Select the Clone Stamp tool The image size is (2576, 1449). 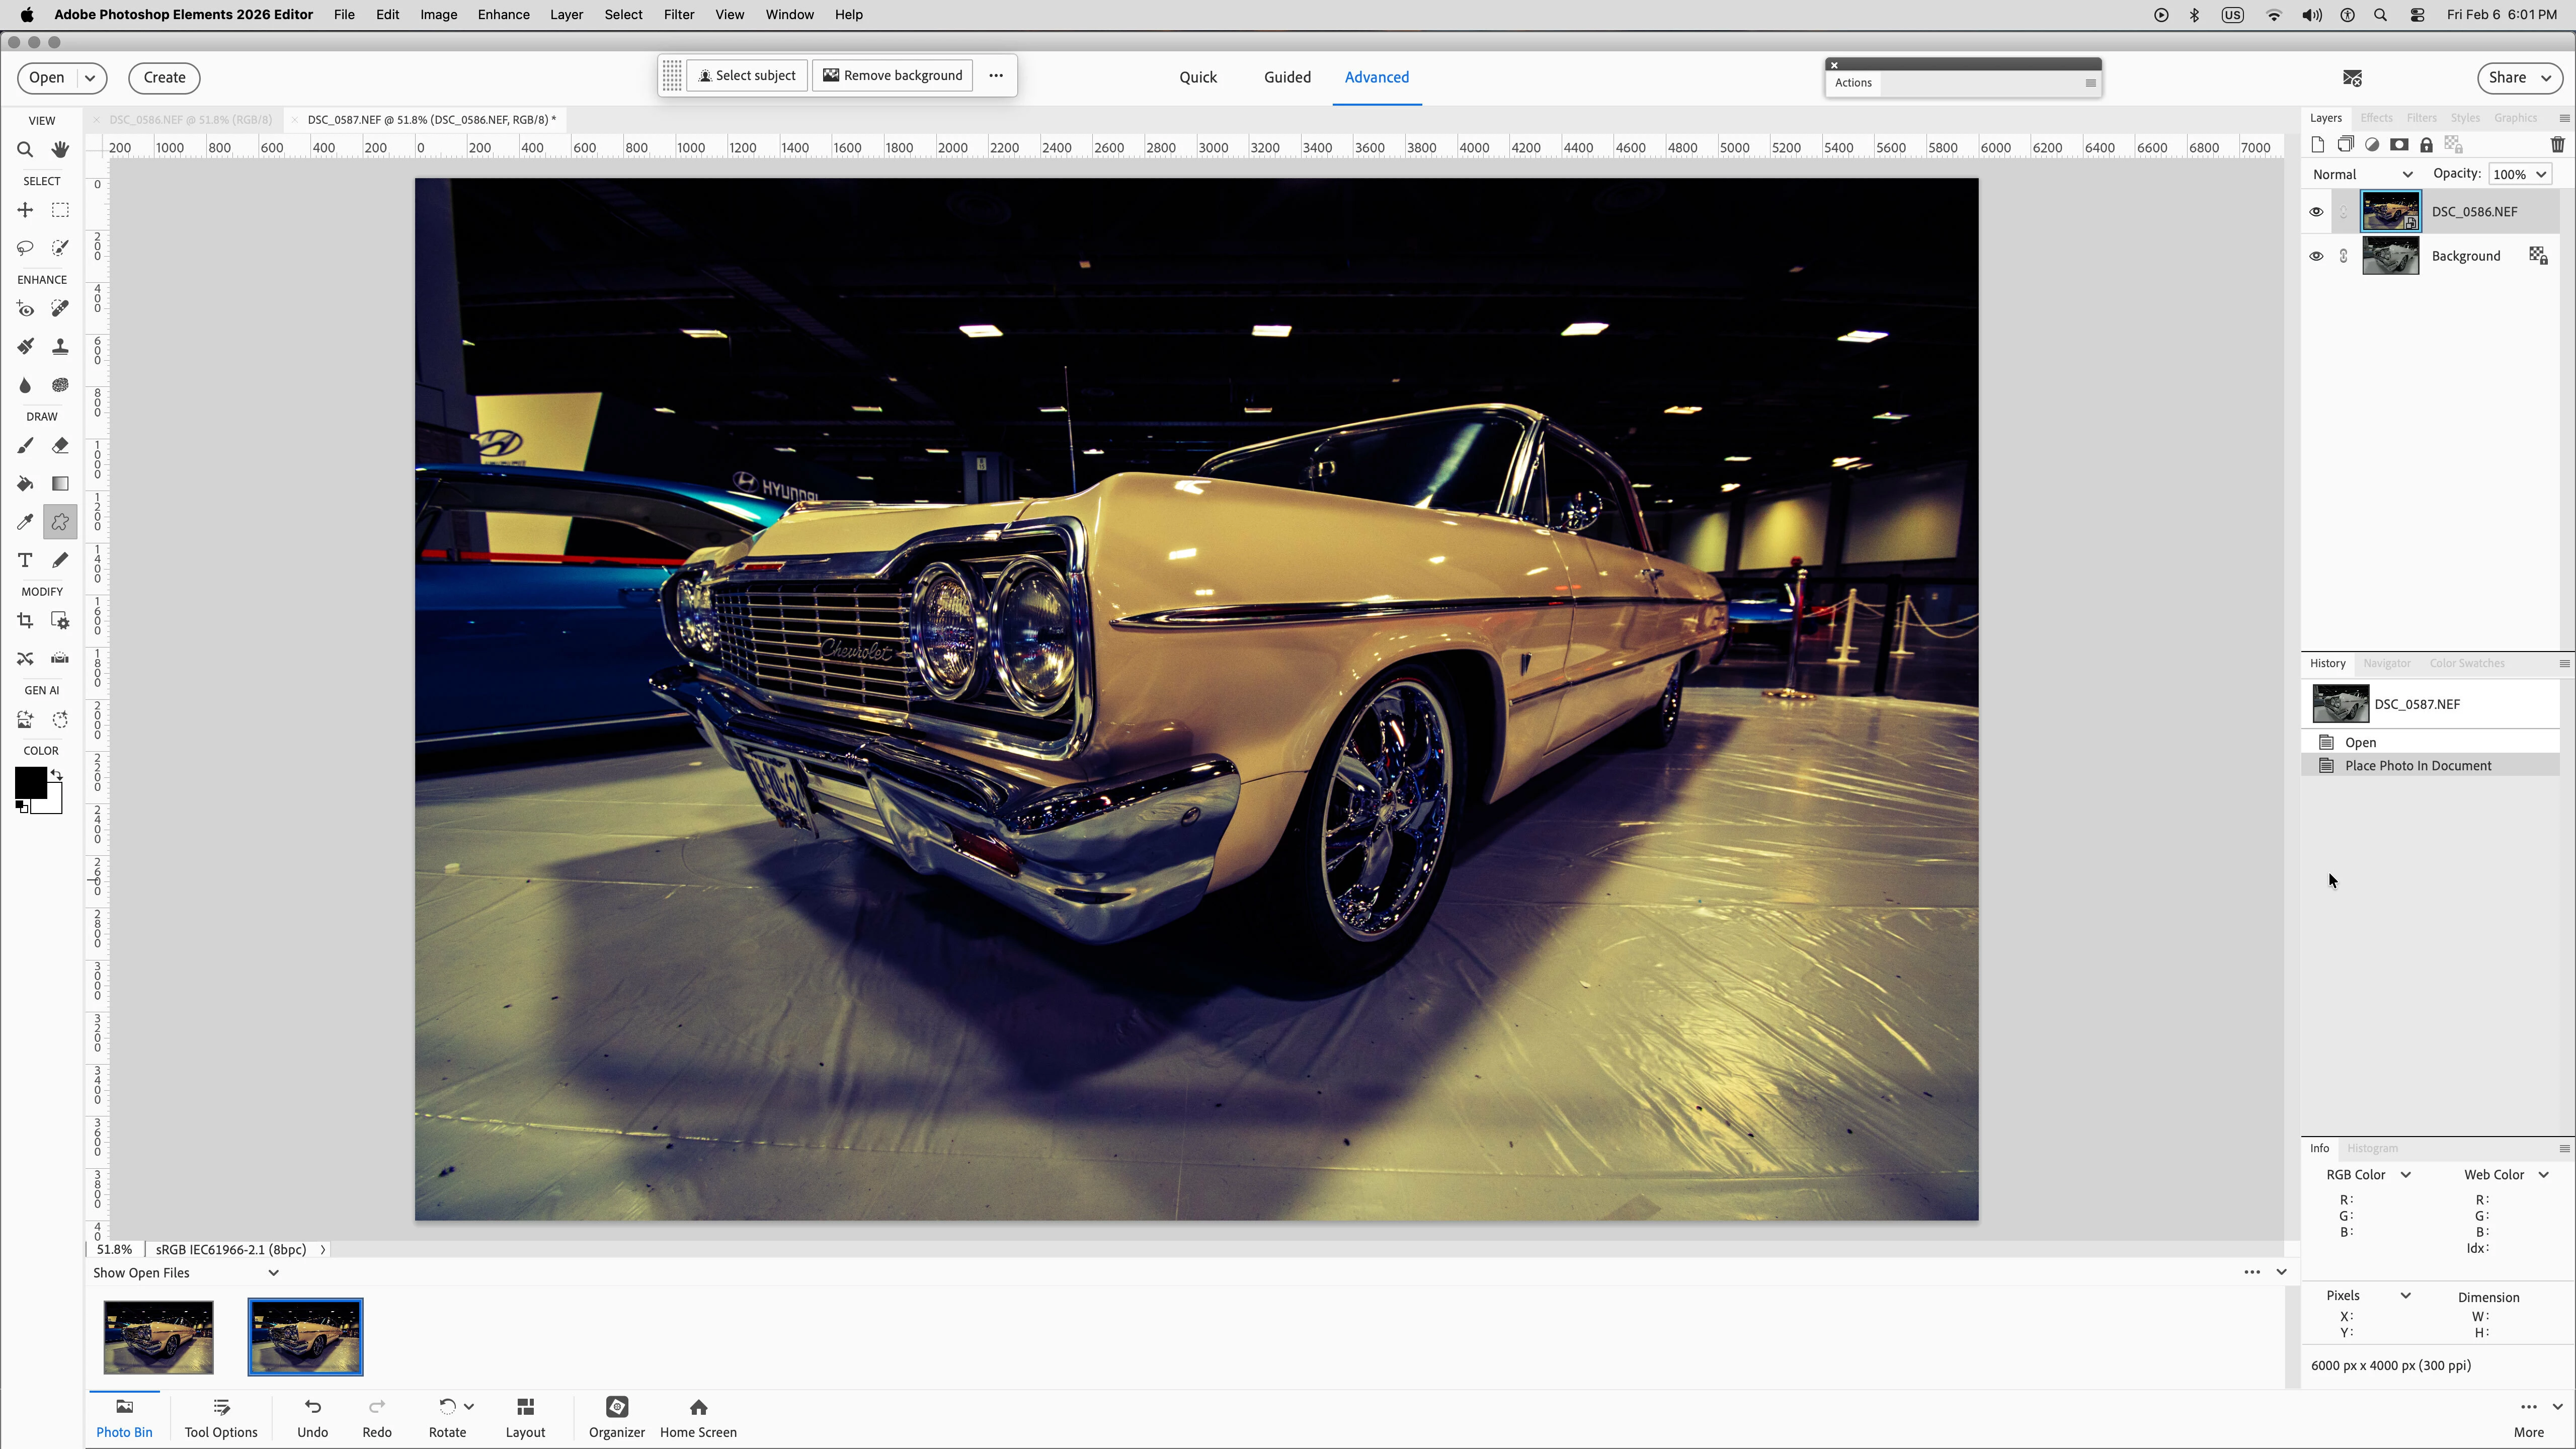pyautogui.click(x=60, y=347)
